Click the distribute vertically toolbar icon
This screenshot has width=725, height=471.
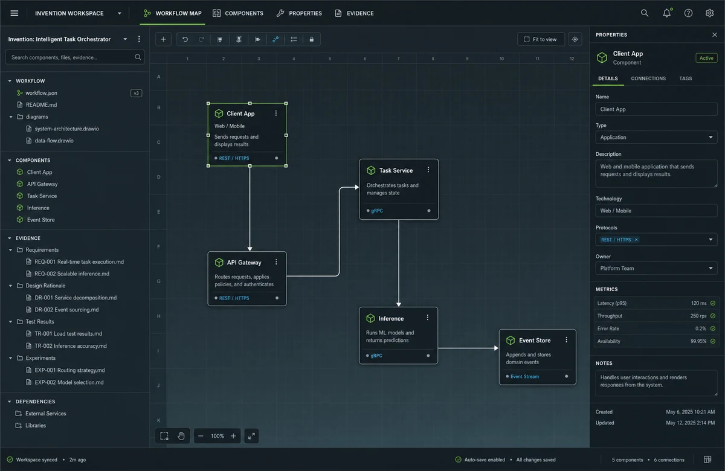[239, 39]
